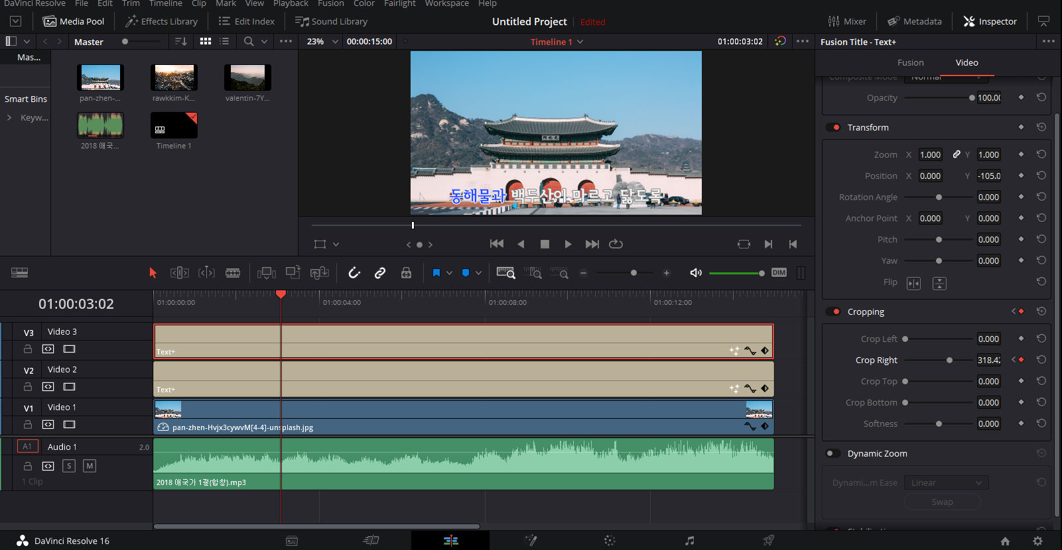Image resolution: width=1062 pixels, height=550 pixels.
Task: Open the Workspace menu
Action: [446, 3]
